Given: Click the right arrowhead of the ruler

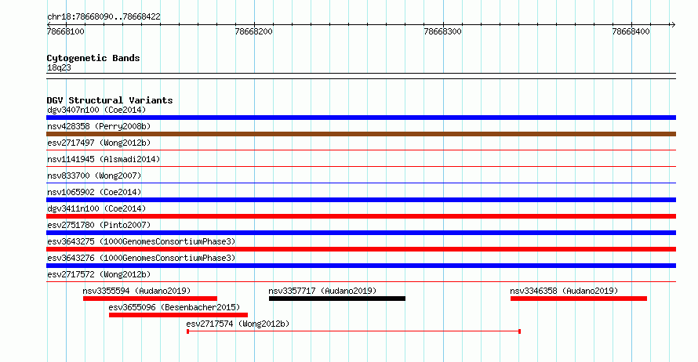Looking at the screenshot, I should 673,25.
